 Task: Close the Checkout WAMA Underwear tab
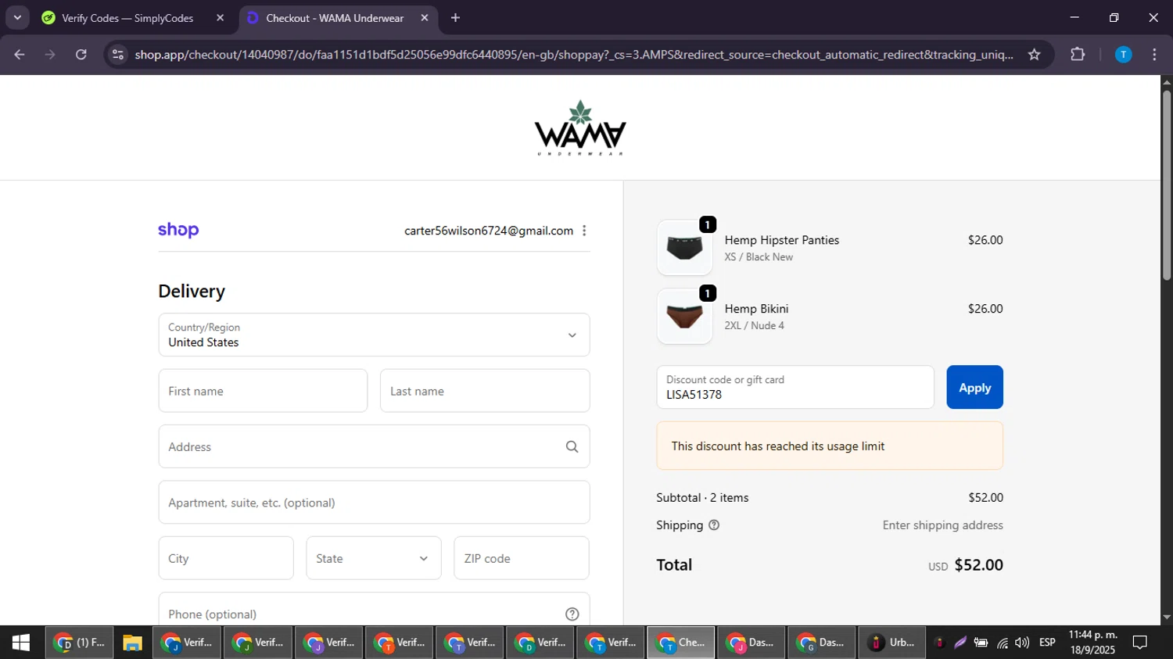tap(425, 18)
